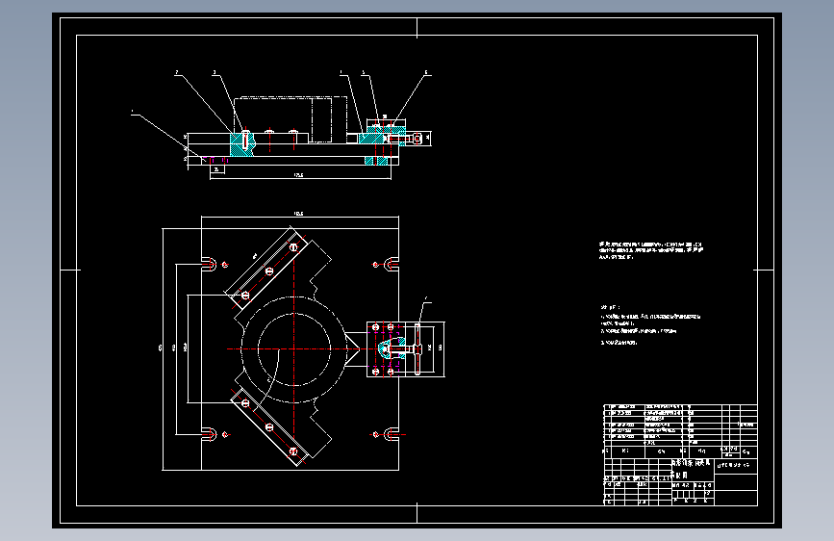Click the lower diagonal clamp bar in plan view
834x541 pixels.
point(268,427)
